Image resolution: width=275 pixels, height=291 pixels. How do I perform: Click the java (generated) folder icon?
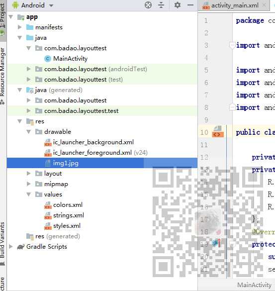click(x=30, y=90)
